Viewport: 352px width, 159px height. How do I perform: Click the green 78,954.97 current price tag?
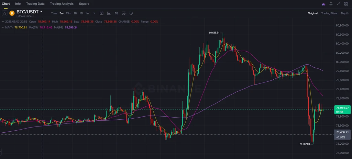pos(342,109)
